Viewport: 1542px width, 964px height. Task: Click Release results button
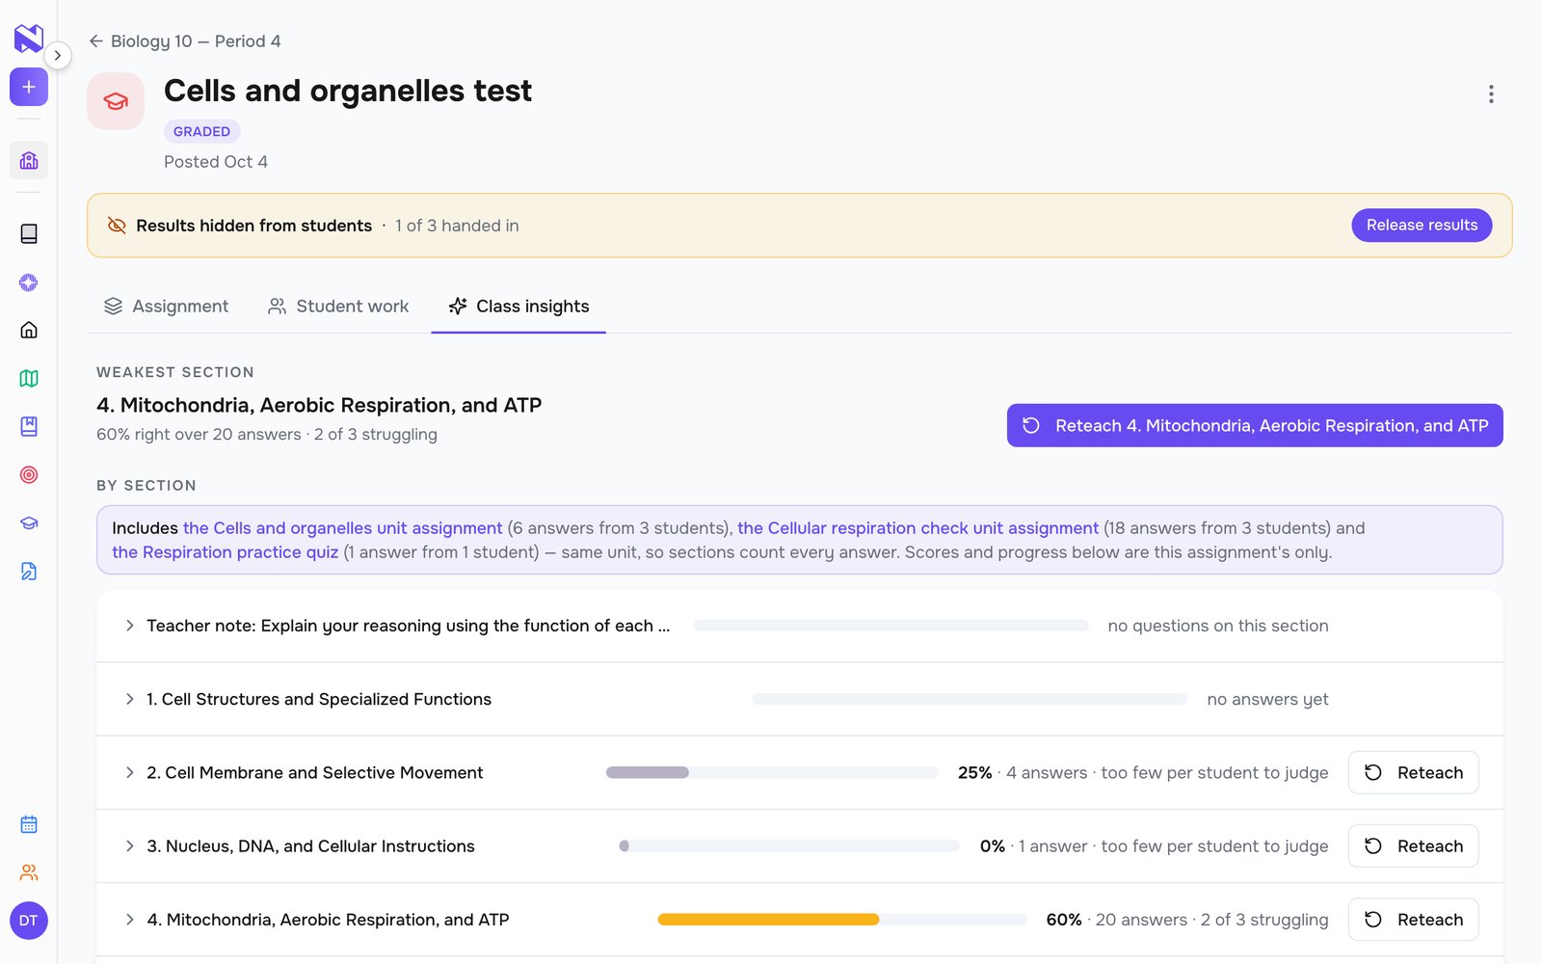pyautogui.click(x=1422, y=225)
